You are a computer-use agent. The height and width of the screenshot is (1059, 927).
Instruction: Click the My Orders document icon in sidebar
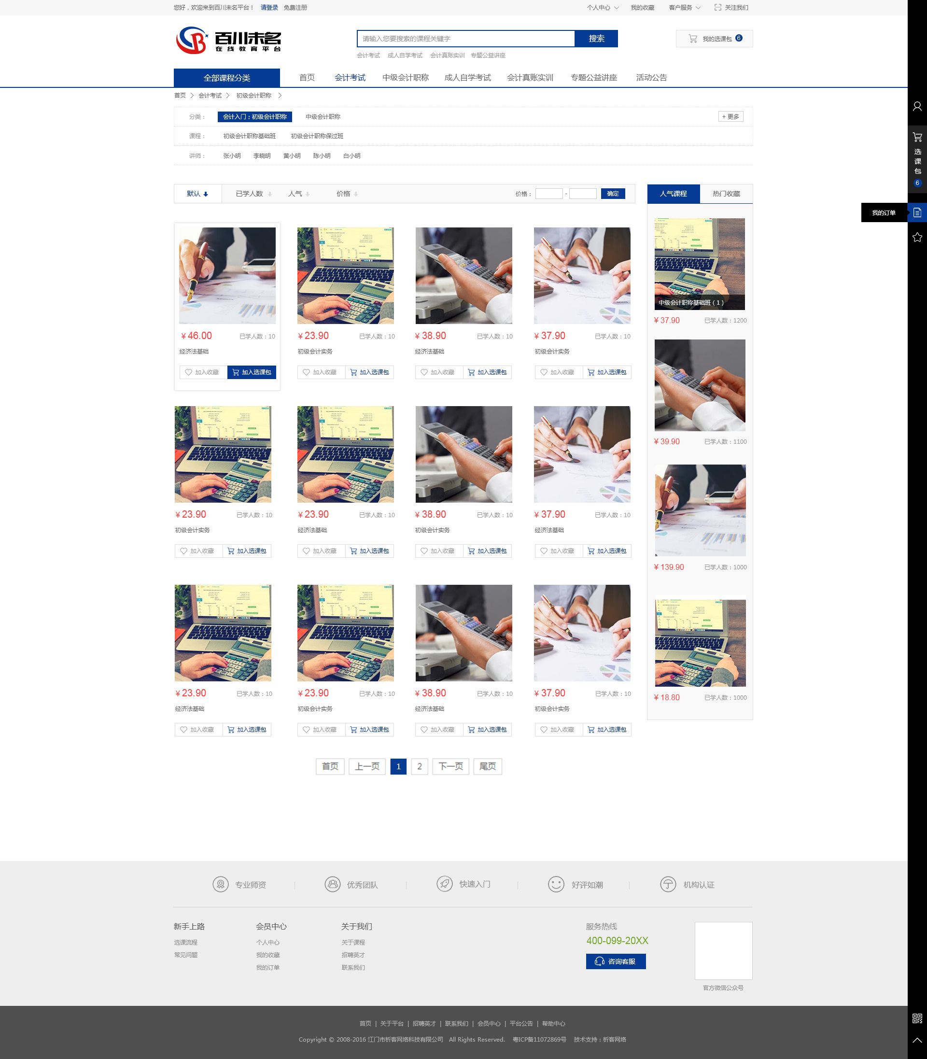point(917,212)
